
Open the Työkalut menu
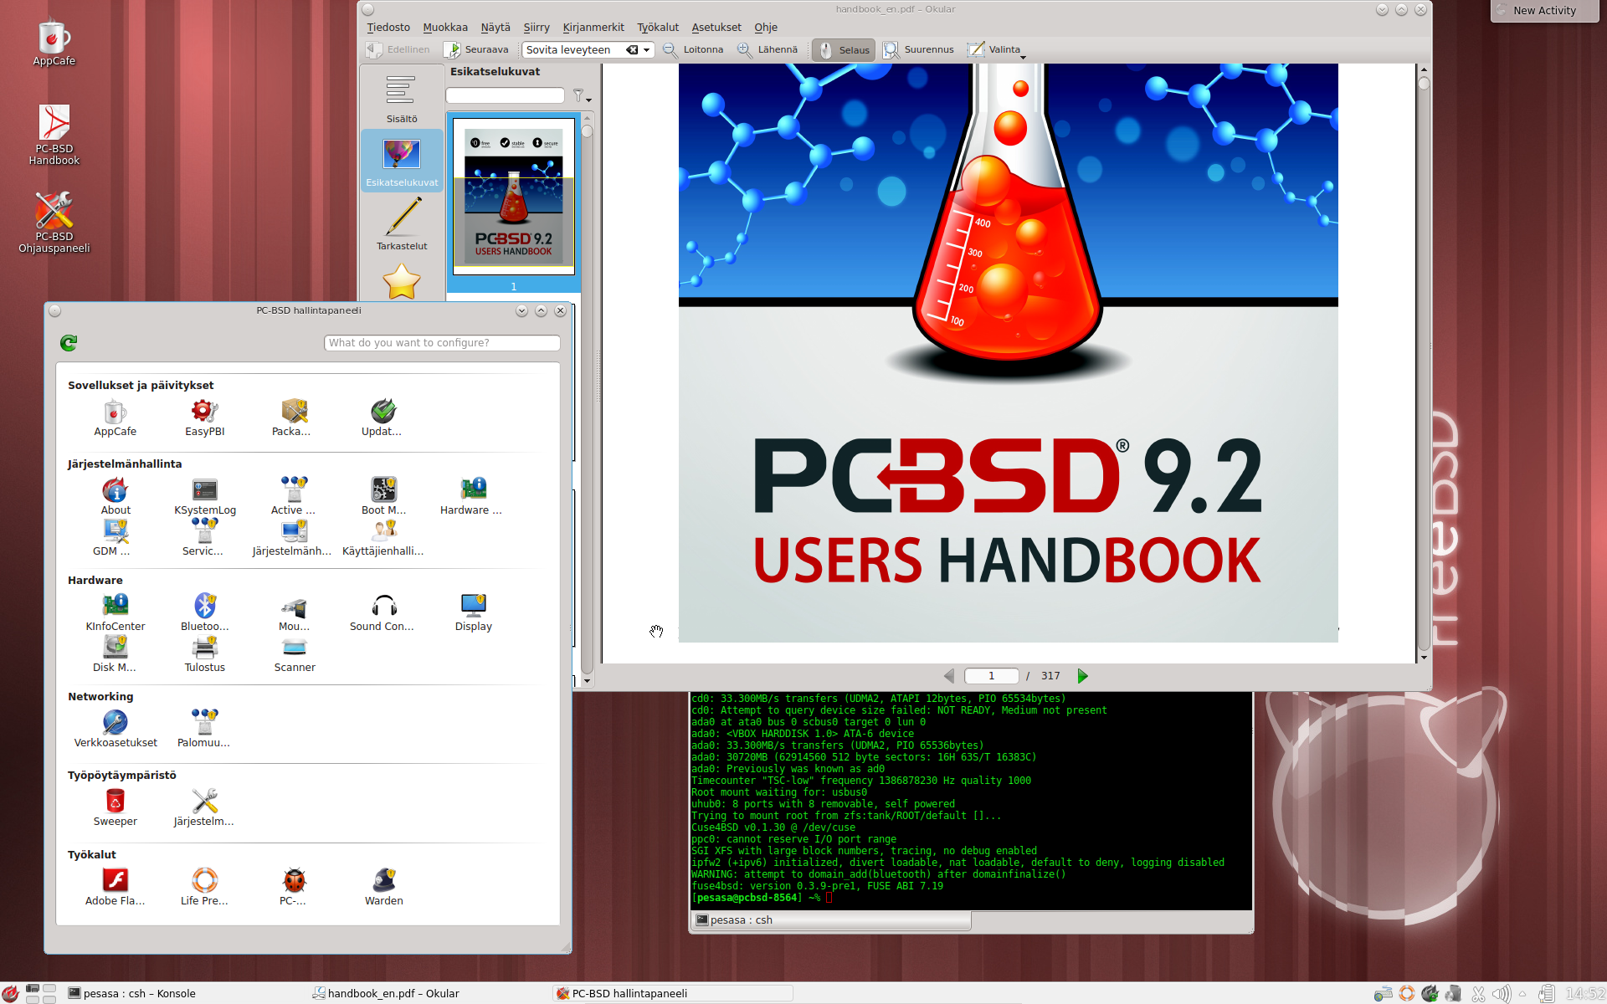click(658, 28)
